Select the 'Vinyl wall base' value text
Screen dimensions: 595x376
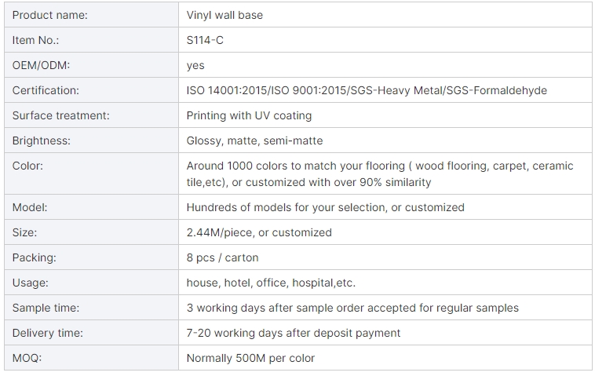coord(224,15)
